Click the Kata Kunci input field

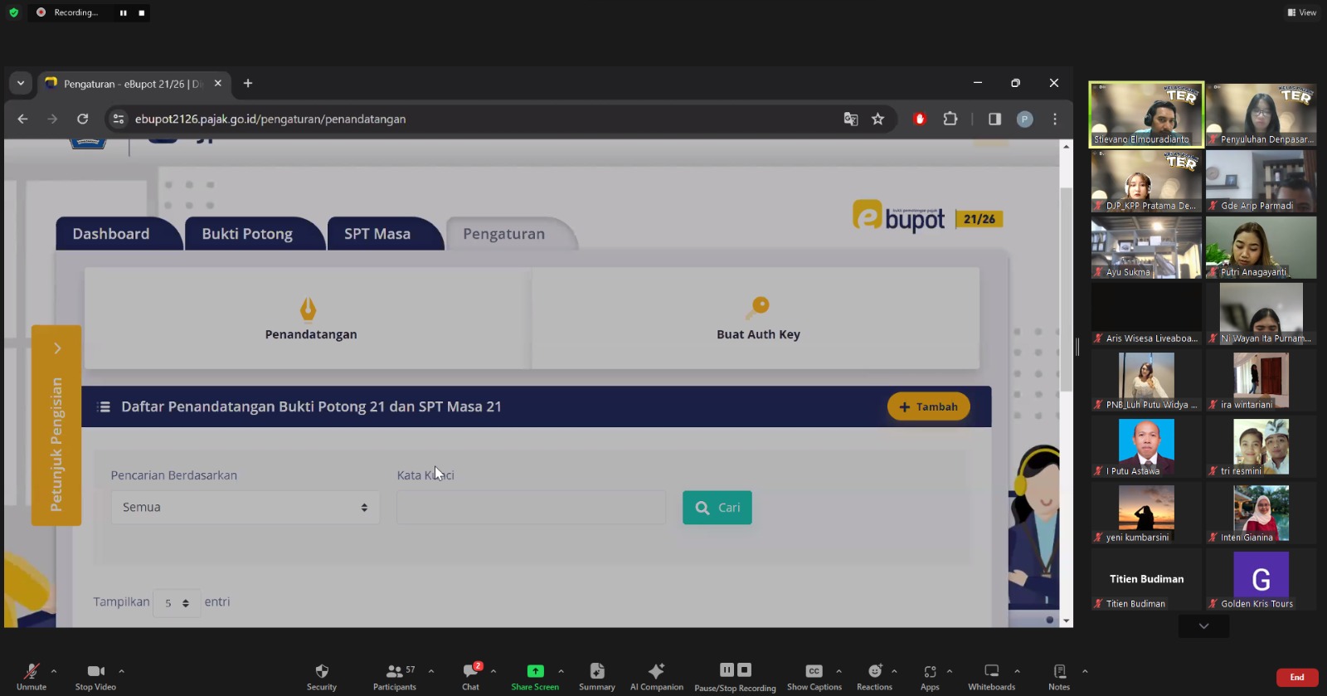pyautogui.click(x=531, y=508)
